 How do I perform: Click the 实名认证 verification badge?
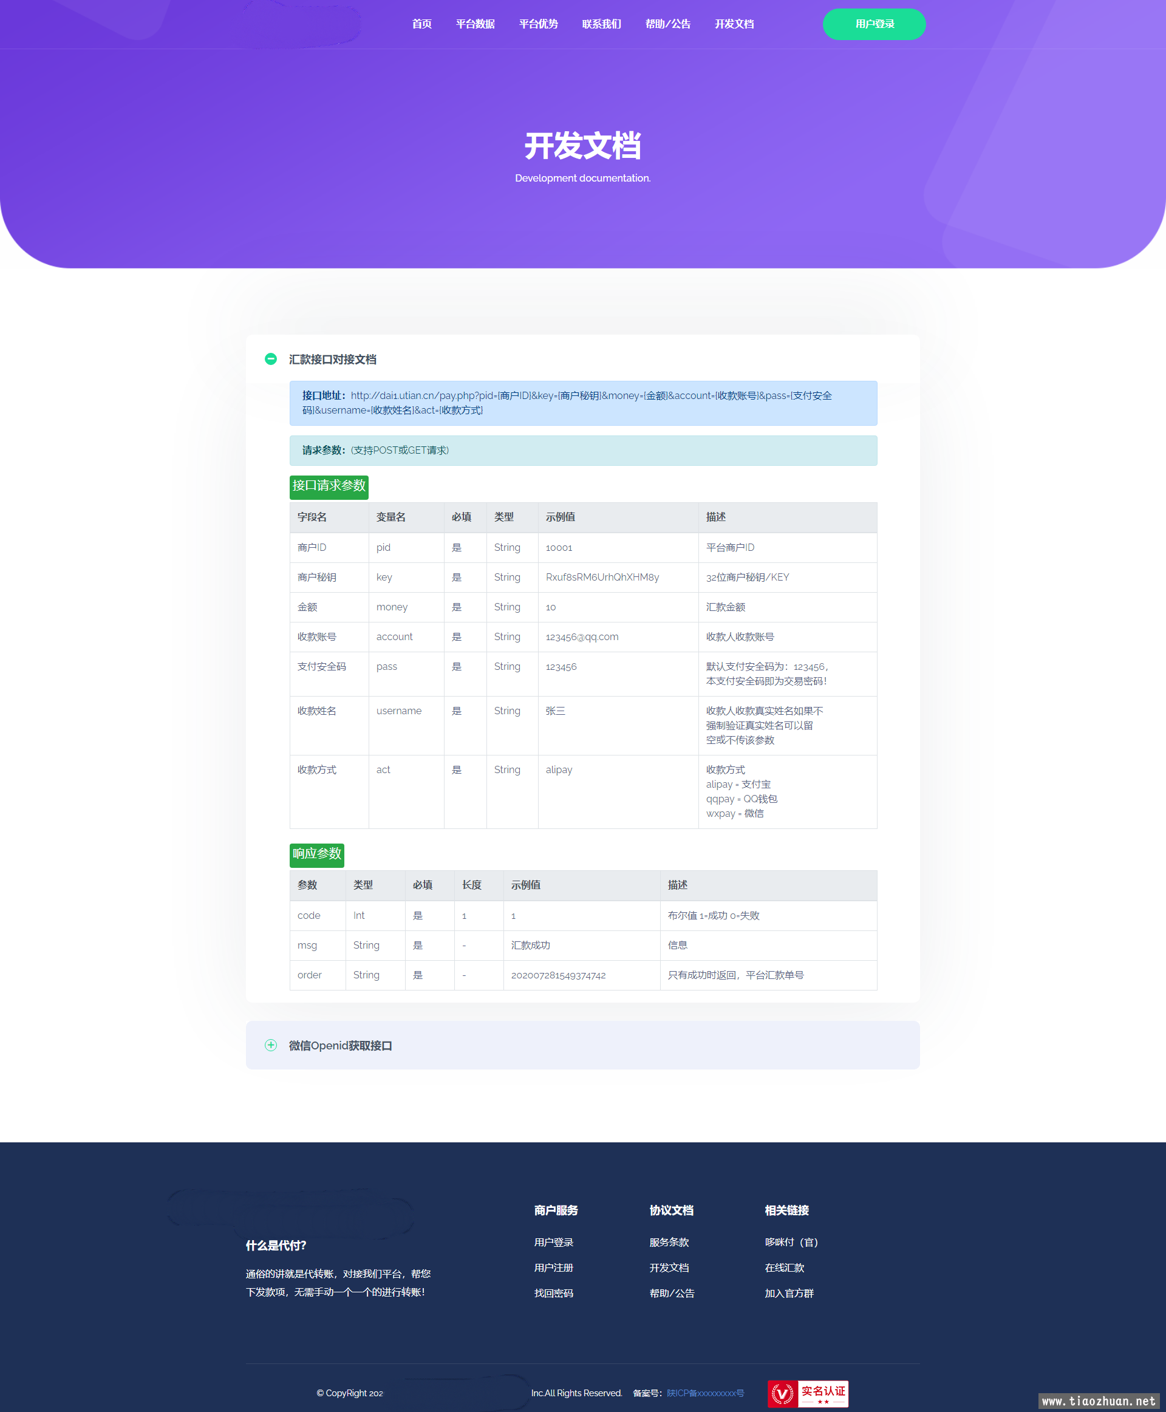(x=808, y=1393)
